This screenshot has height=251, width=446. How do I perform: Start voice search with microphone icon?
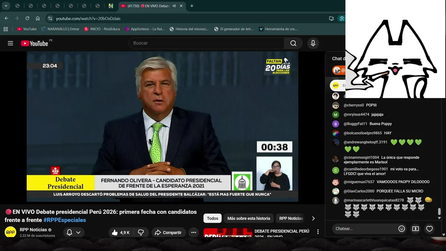point(313,43)
